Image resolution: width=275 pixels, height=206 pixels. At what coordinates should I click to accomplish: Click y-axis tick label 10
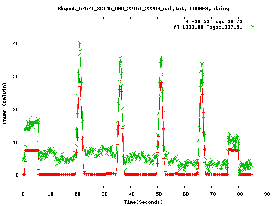16,142
